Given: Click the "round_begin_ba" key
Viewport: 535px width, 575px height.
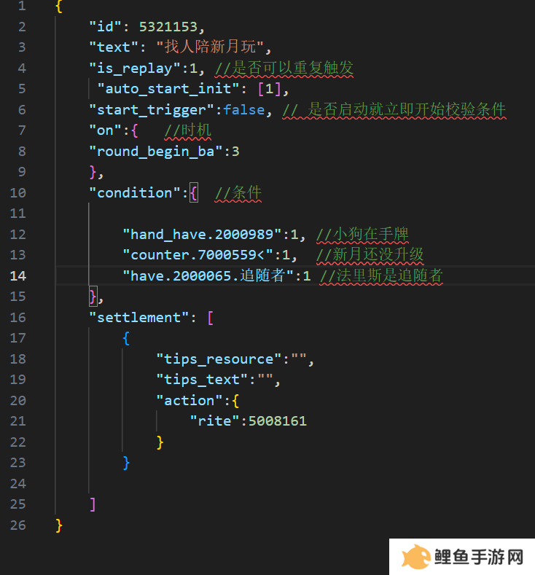Looking at the screenshot, I should (156, 152).
